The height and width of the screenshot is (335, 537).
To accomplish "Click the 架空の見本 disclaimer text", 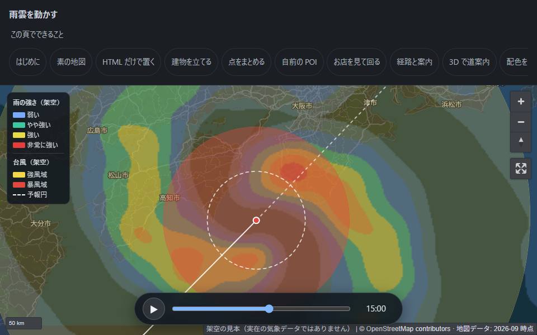I will [x=279, y=329].
